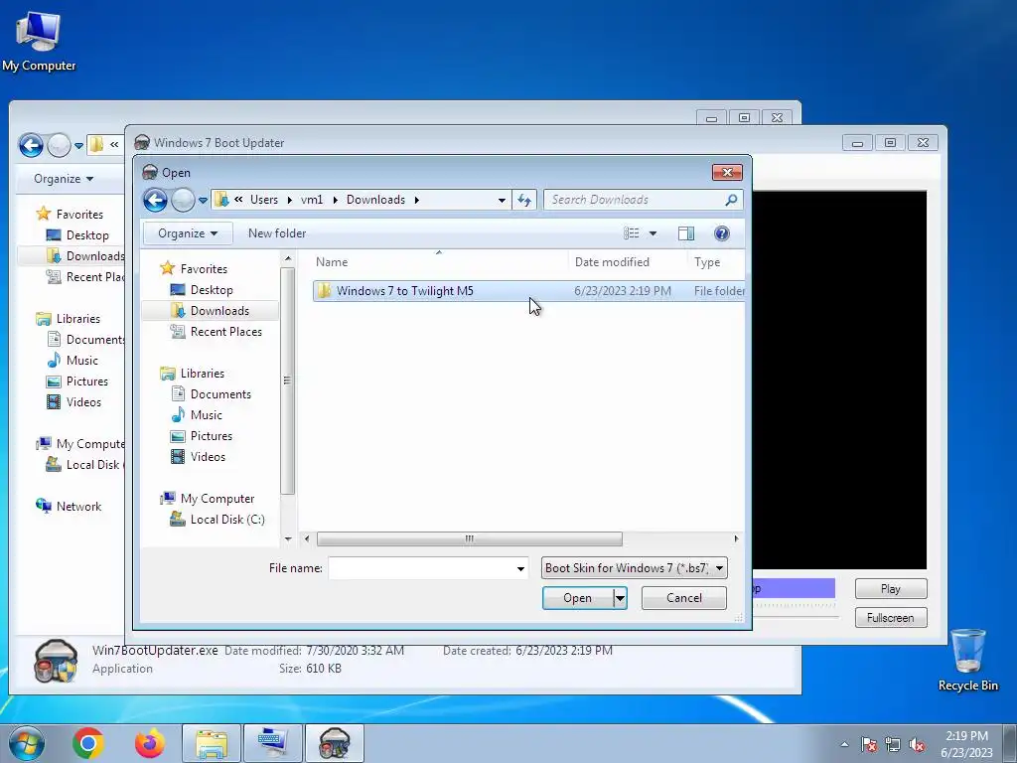This screenshot has height=763, width=1017.
Task: Select Favorites in Open dialog sidebar
Action: (x=204, y=268)
